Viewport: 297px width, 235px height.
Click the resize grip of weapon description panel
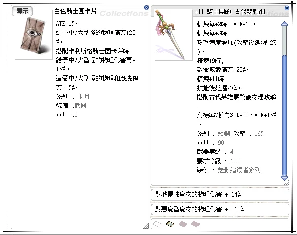286,183
